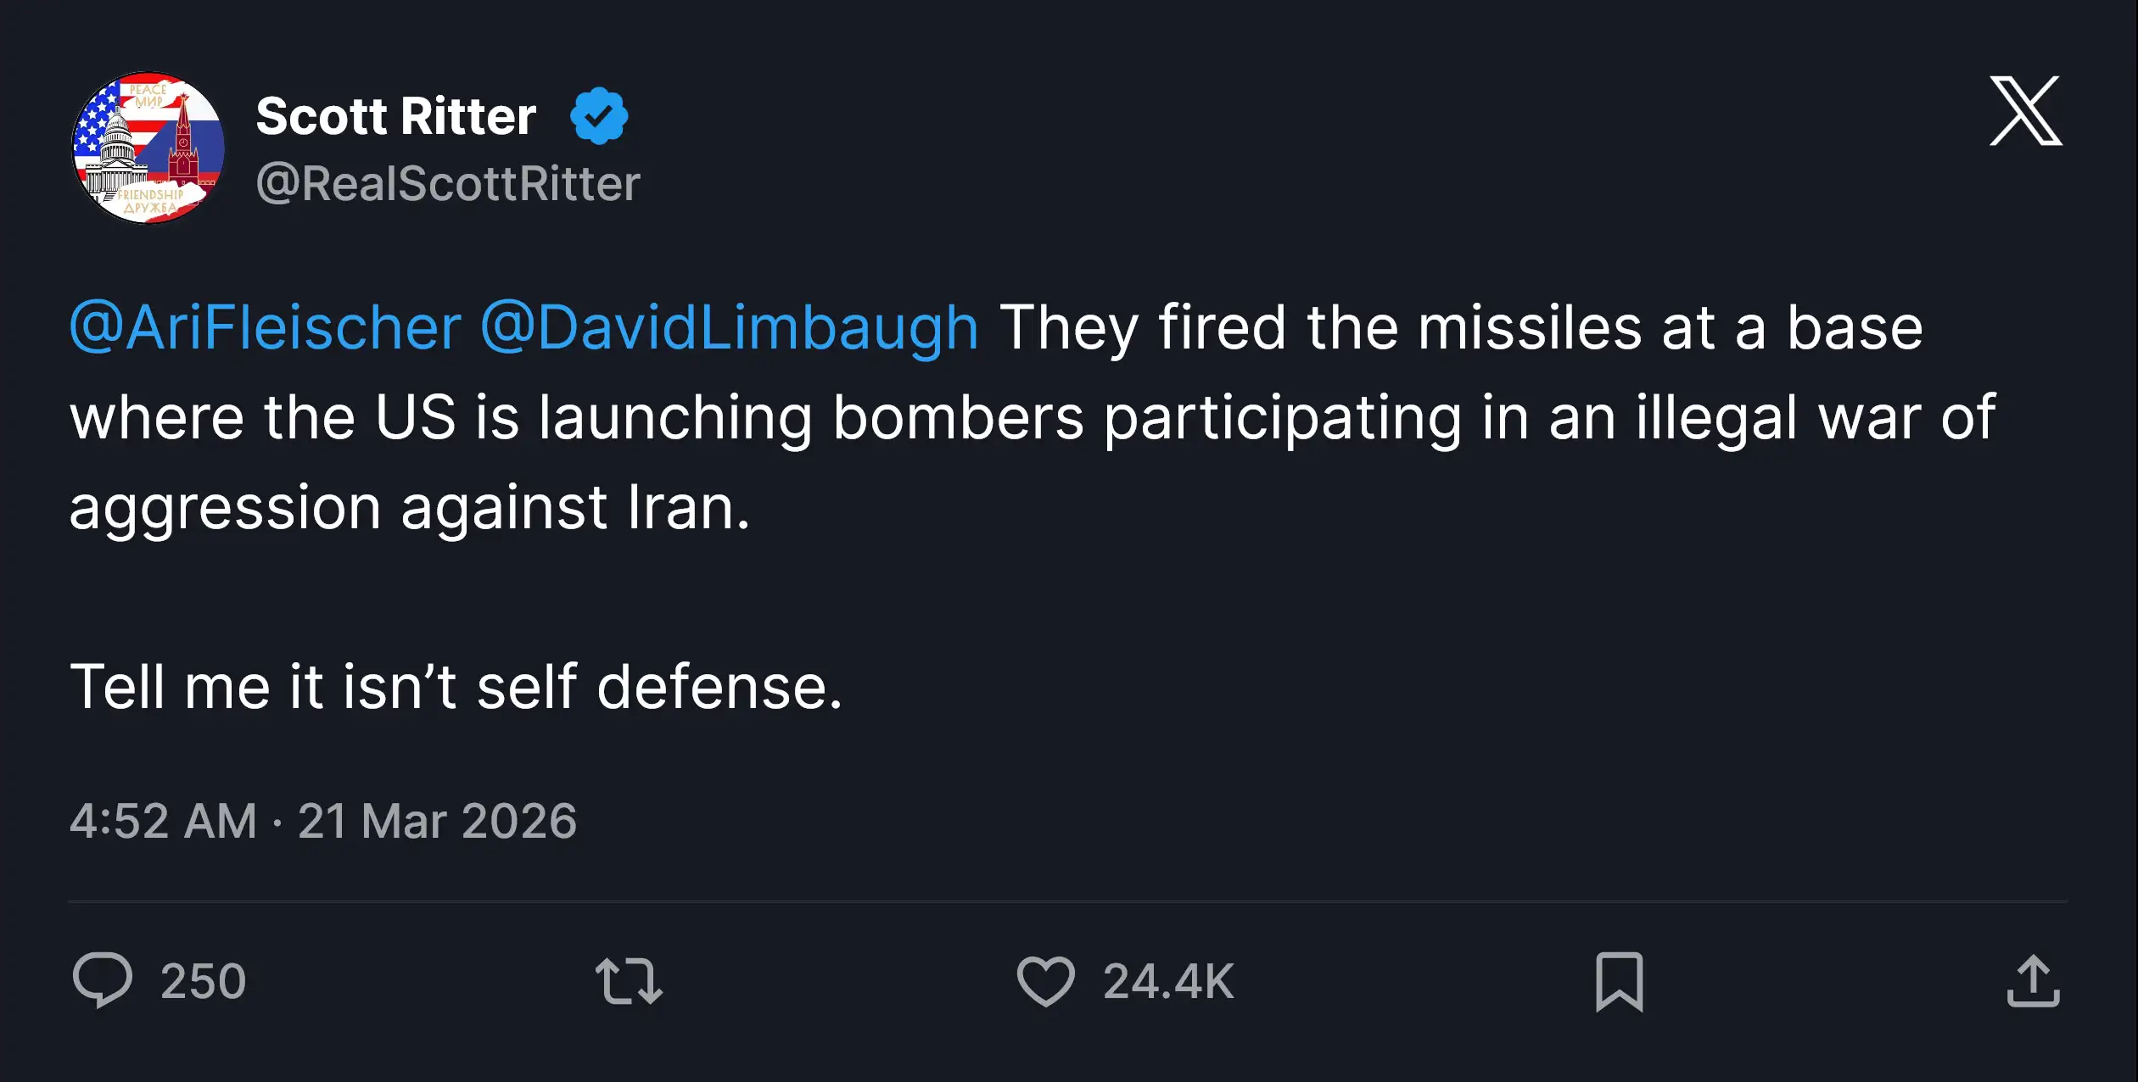Image resolution: width=2138 pixels, height=1082 pixels.
Task: Open Scott Ritter's profile picture
Action: pyautogui.click(x=148, y=148)
